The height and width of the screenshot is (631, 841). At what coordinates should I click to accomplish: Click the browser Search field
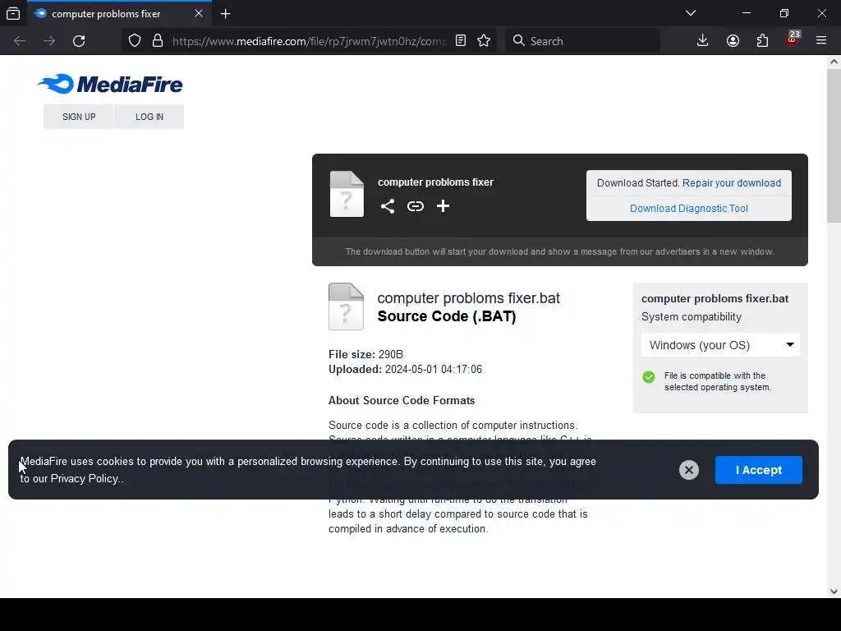[582, 41]
